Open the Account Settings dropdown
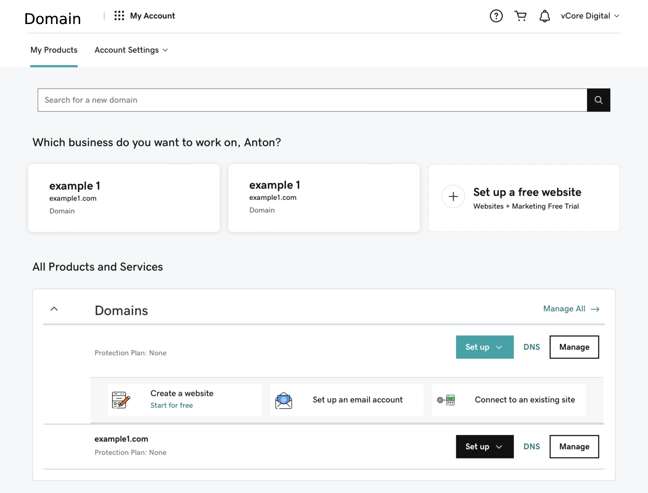648x493 pixels. coord(131,50)
